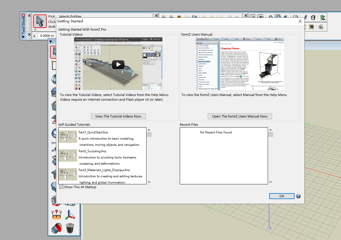Viewport: 341px width, 240px height.
Task: Click OK to dismiss Getting Started
Action: tap(282, 196)
